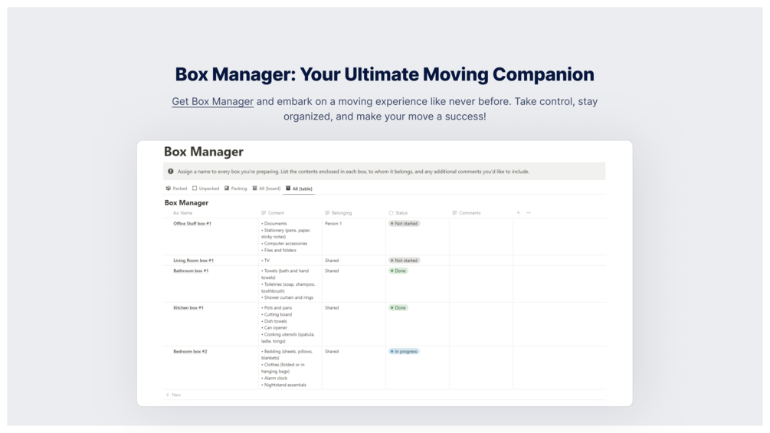Click the Unpacked tab square icon
770x433 pixels.
tap(195, 188)
